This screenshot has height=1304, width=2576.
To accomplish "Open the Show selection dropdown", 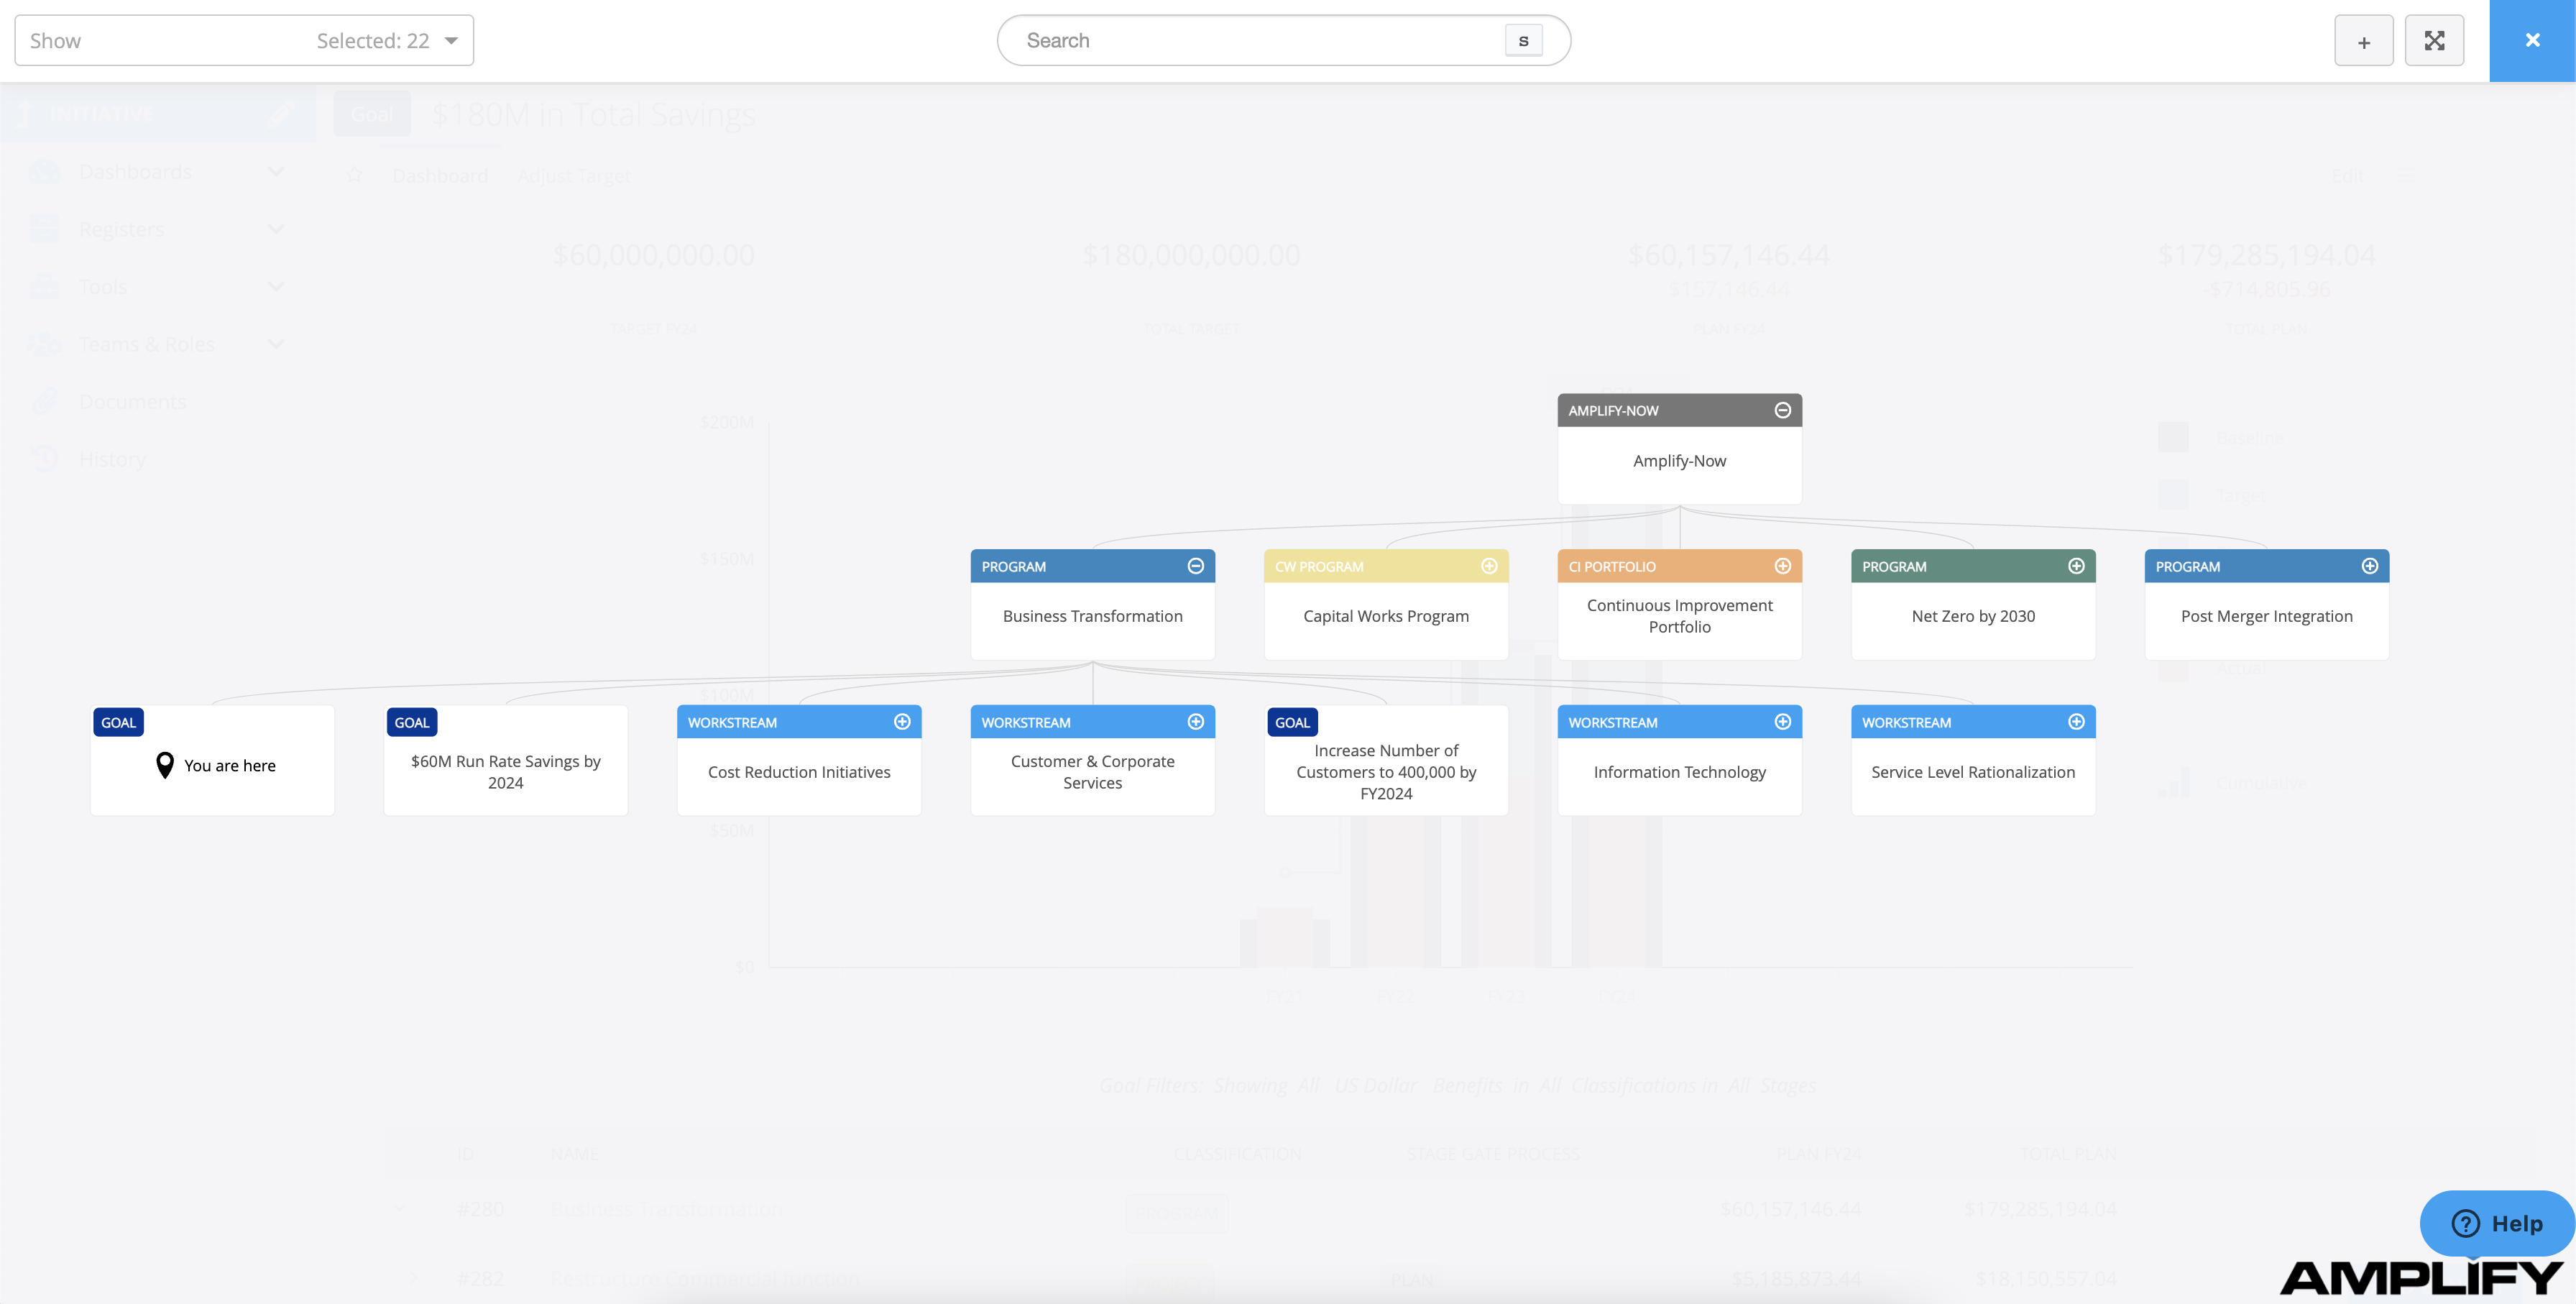I will [244, 41].
